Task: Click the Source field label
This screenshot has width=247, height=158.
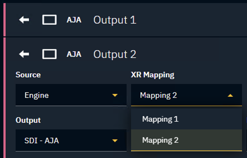Action: coord(28,75)
